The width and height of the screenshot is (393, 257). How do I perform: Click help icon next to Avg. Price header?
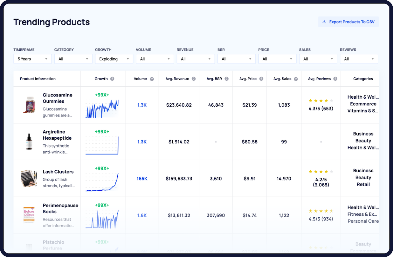[261, 79]
